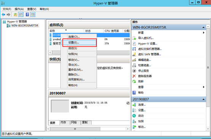Image resolution: width=211 pixels, height=139 pixels.
Task: Choose 导出(X)... from the context menu
Action: (74, 65)
